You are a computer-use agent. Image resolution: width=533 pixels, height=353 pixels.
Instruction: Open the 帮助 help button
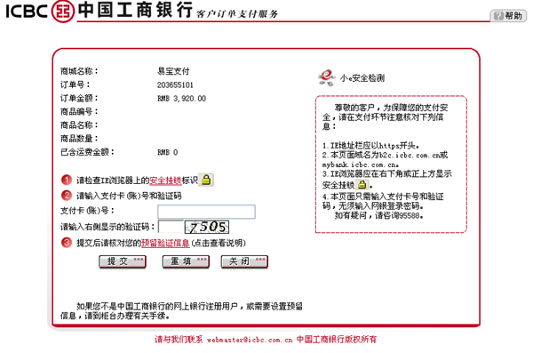pyautogui.click(x=508, y=16)
